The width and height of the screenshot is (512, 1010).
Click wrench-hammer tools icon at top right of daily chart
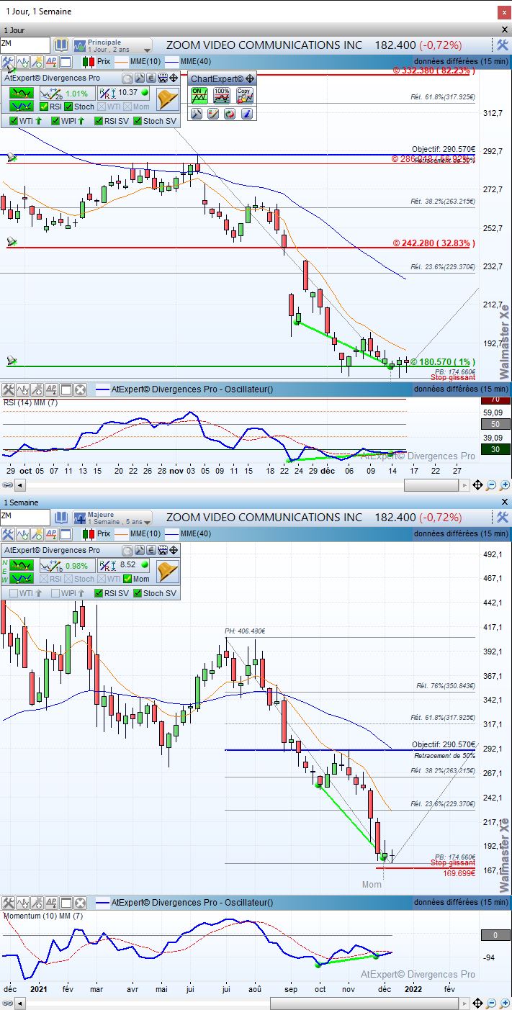[x=503, y=45]
